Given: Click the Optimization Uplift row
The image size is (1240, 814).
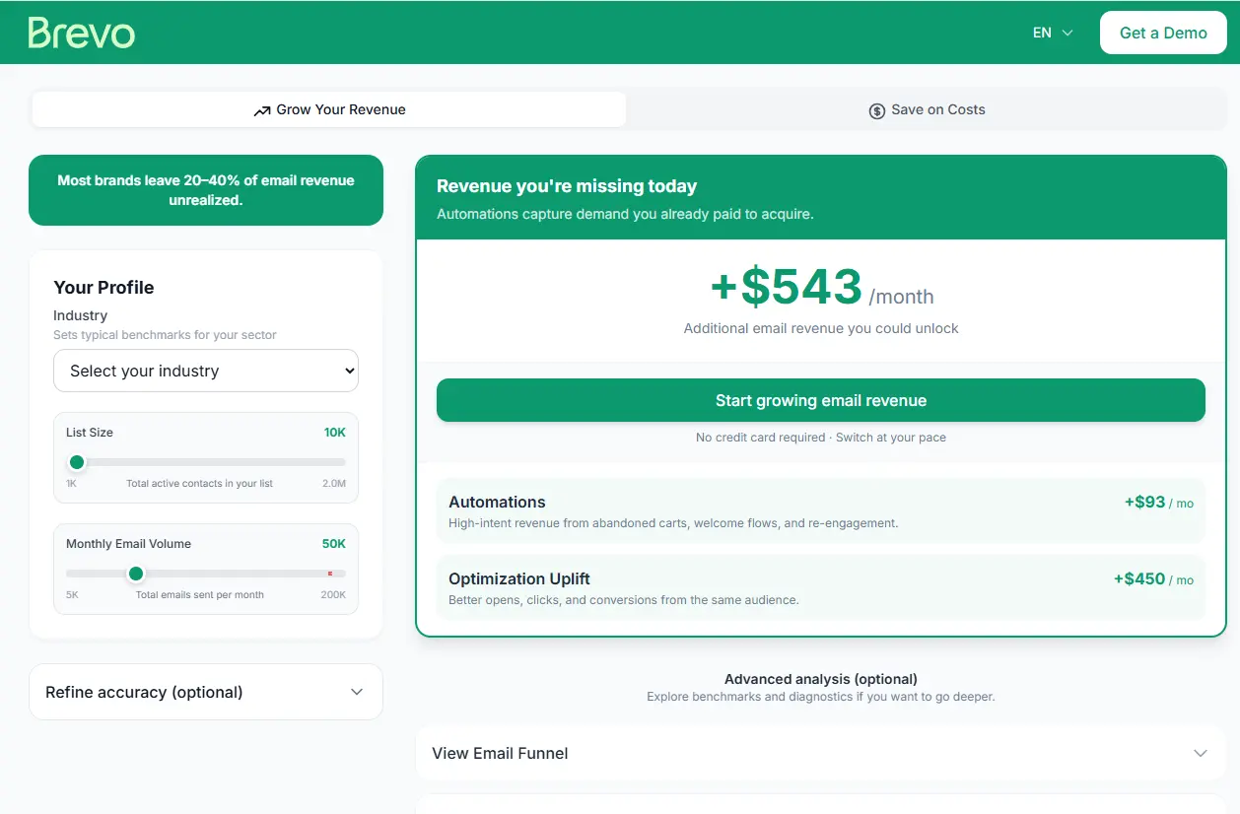Looking at the screenshot, I should (821, 587).
